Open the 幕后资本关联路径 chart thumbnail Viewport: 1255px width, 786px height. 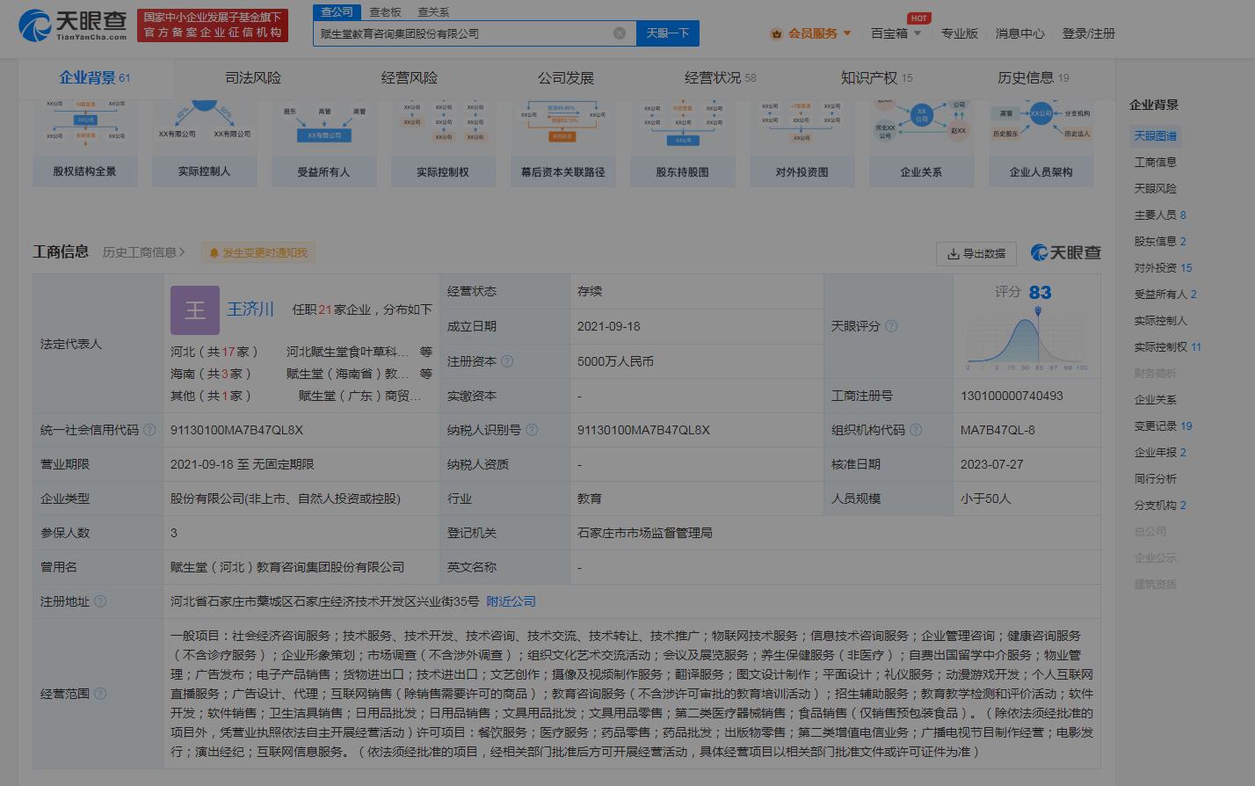pyautogui.click(x=562, y=143)
